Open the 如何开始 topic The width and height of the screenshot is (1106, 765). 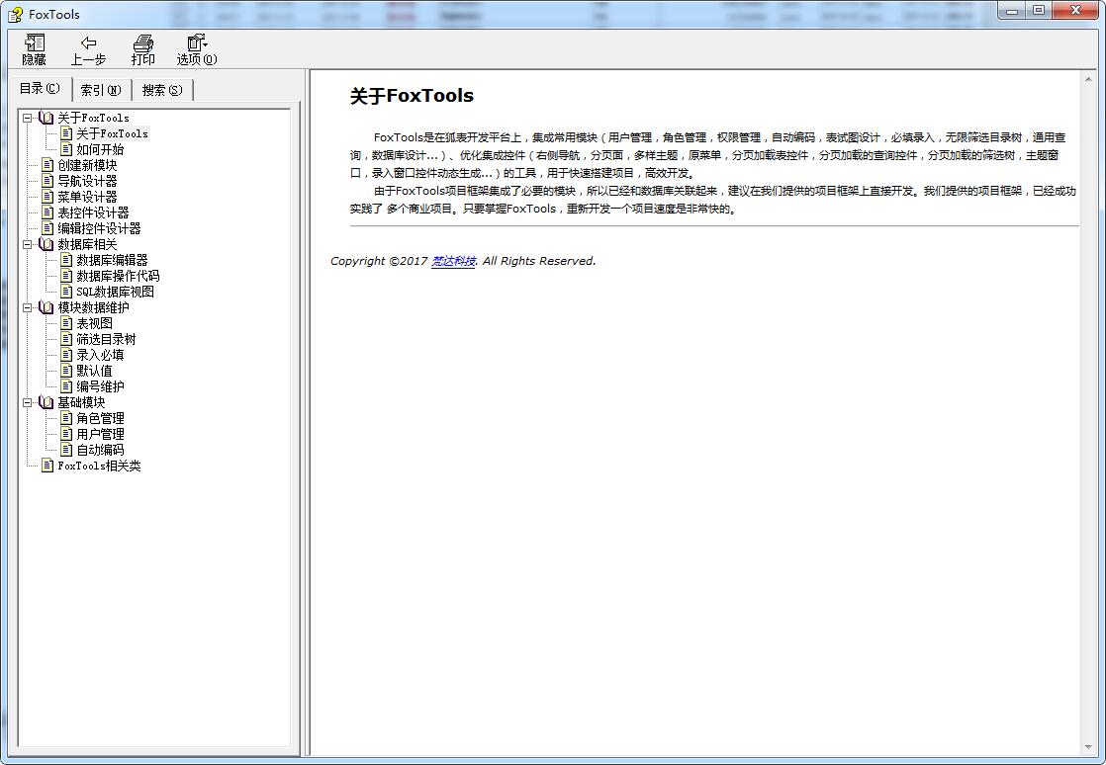click(100, 149)
